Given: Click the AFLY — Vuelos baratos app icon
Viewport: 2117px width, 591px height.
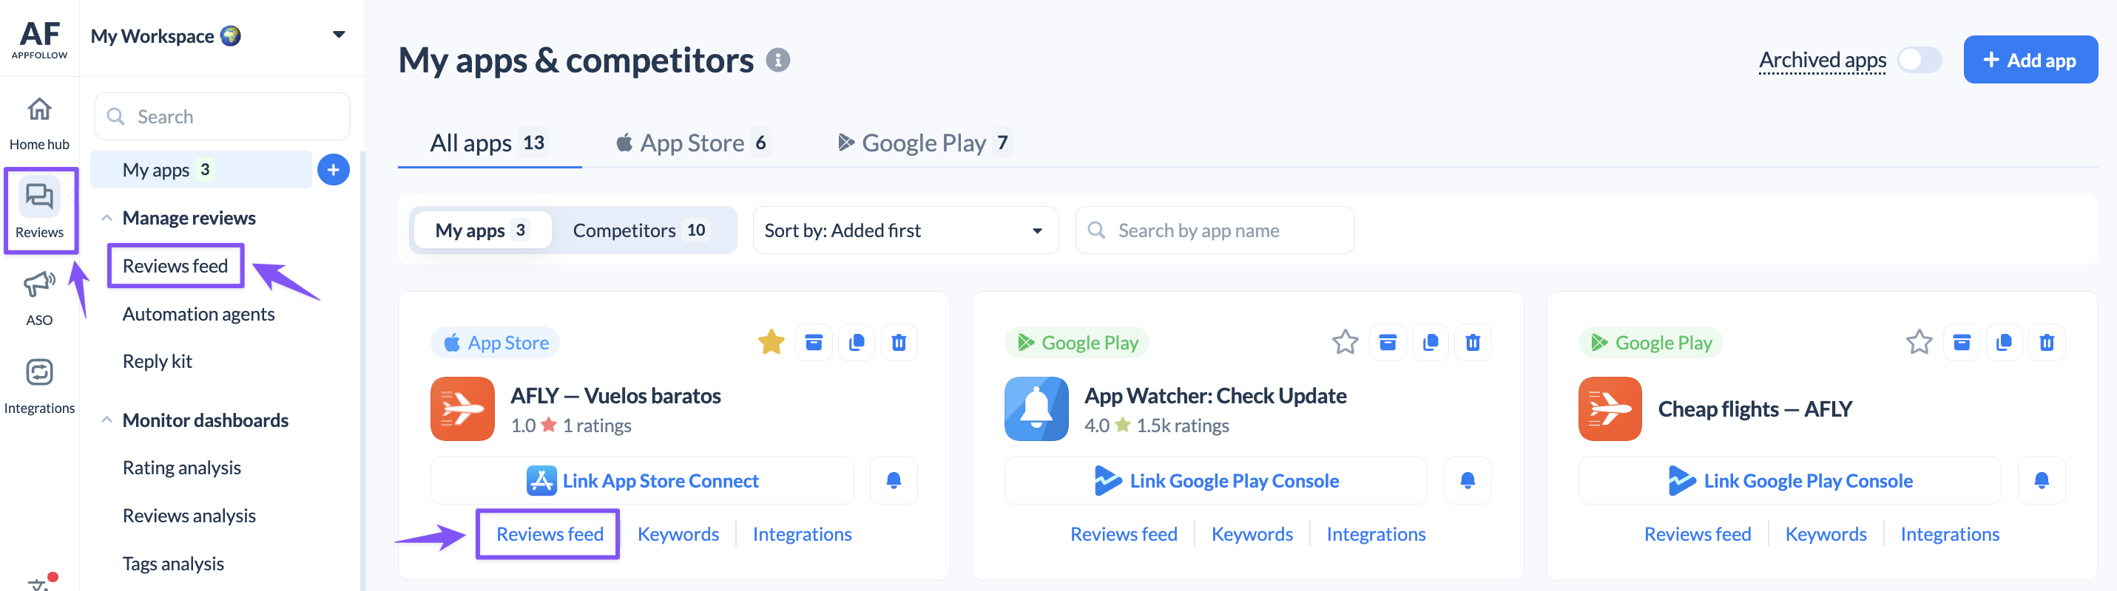Looking at the screenshot, I should 462,409.
